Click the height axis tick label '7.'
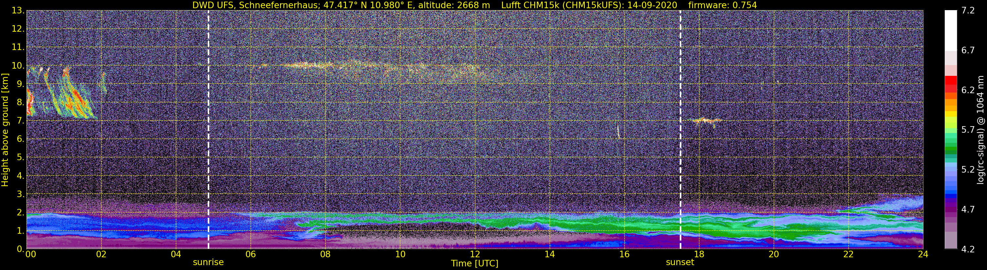 [20, 121]
